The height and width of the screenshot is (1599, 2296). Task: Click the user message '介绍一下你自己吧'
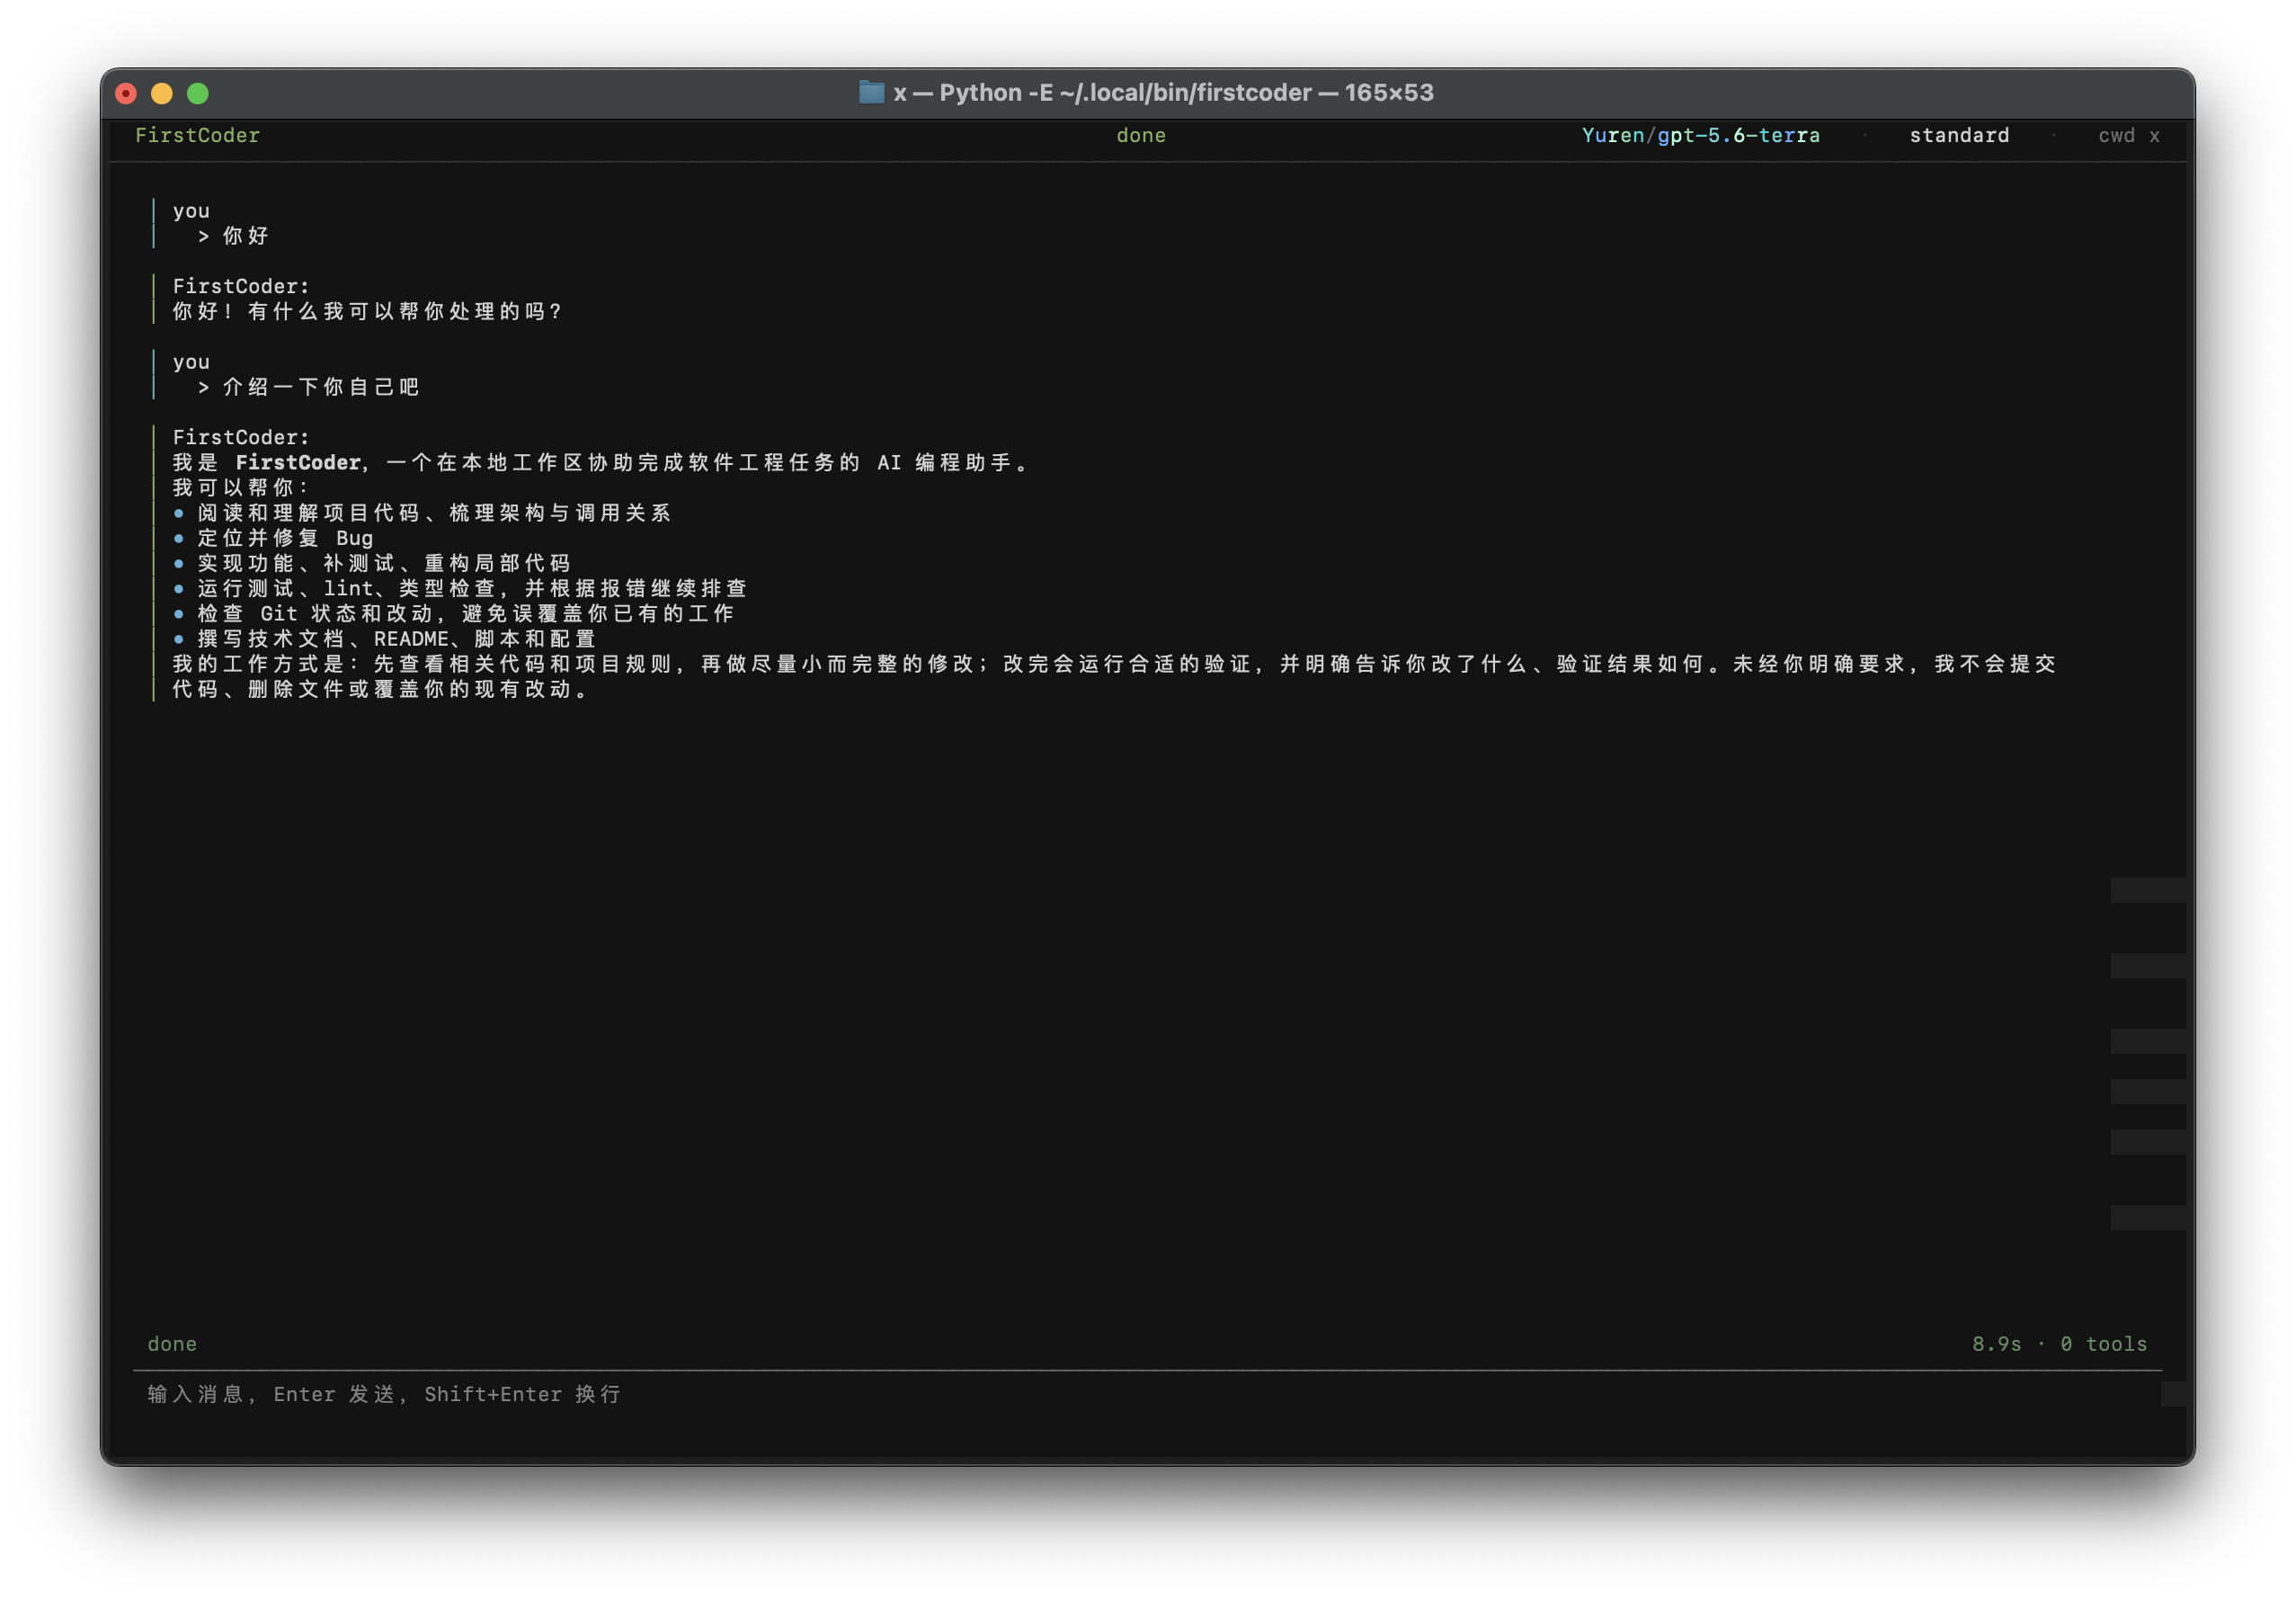(x=320, y=388)
